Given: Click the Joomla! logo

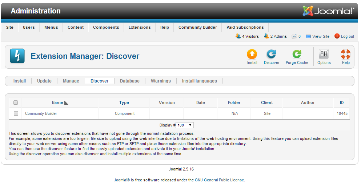Looking at the screenshot, I should coord(328,11).
